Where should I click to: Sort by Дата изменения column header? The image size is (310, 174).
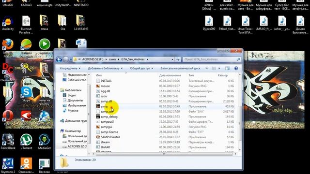[170, 75]
